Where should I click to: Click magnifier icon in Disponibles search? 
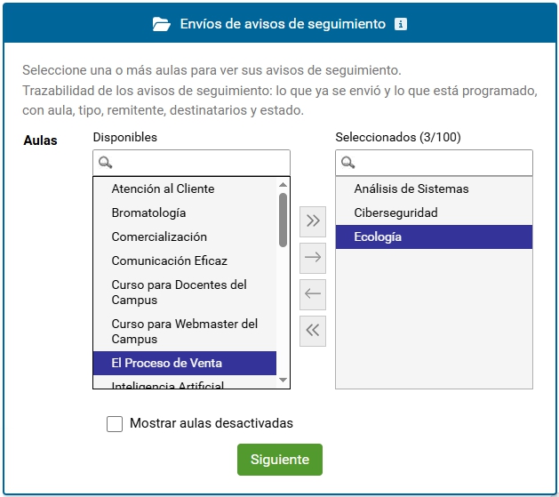pos(105,163)
